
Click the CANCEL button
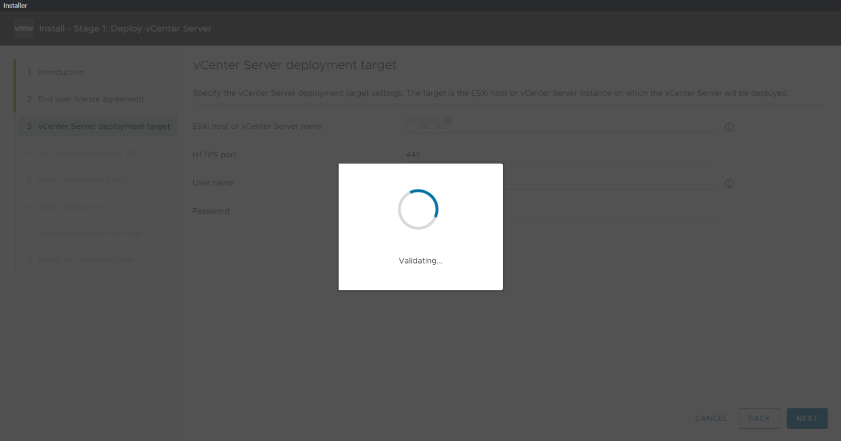tap(711, 419)
